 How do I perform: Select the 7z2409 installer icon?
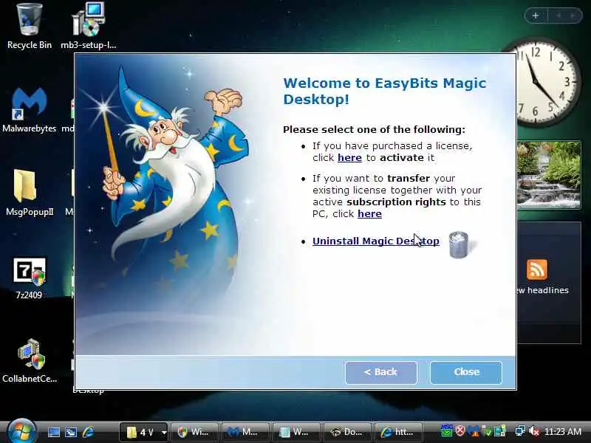[x=29, y=278]
